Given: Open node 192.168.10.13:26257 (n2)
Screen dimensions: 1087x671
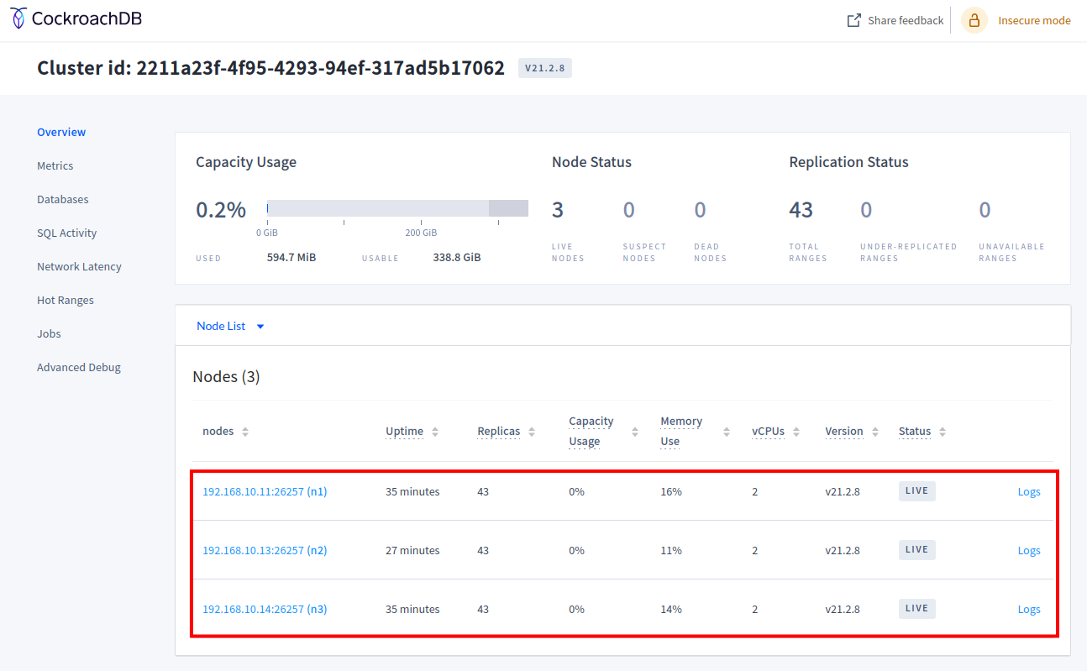Looking at the screenshot, I should [x=265, y=550].
